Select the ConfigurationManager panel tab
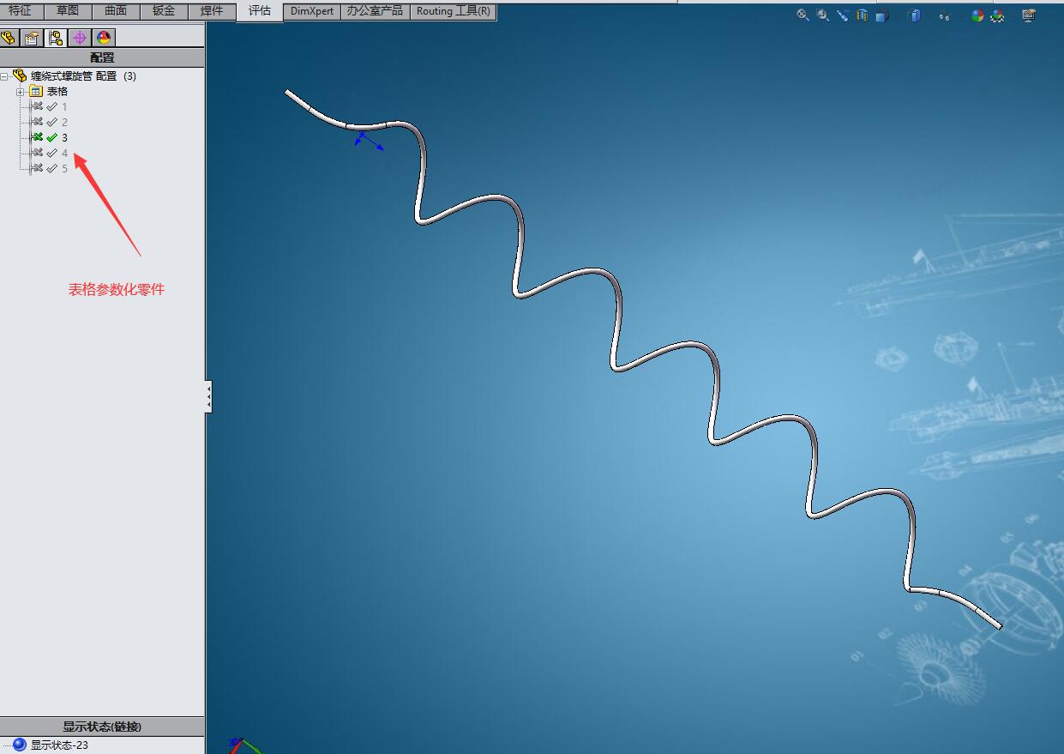This screenshot has width=1064, height=754. (56, 37)
